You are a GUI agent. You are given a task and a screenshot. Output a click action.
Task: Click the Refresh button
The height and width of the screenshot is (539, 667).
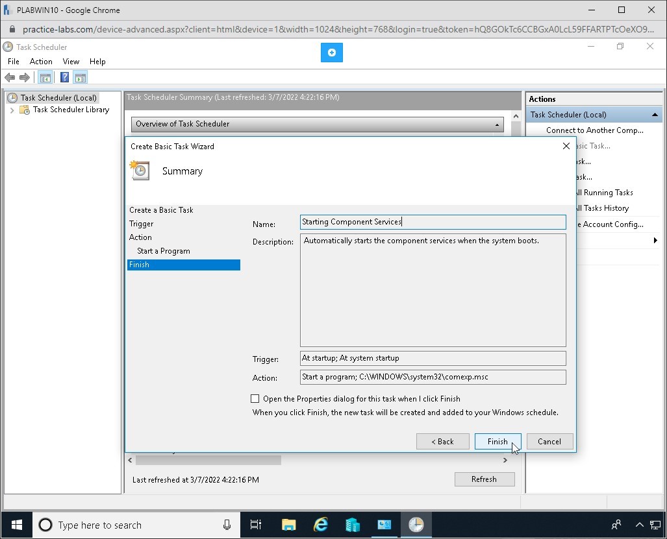(484, 479)
